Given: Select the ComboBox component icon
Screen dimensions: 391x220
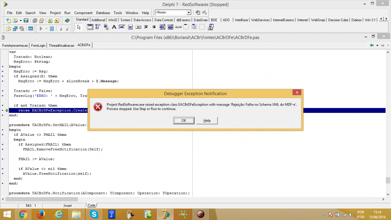Looking at the screenshot, I should [170, 27].
